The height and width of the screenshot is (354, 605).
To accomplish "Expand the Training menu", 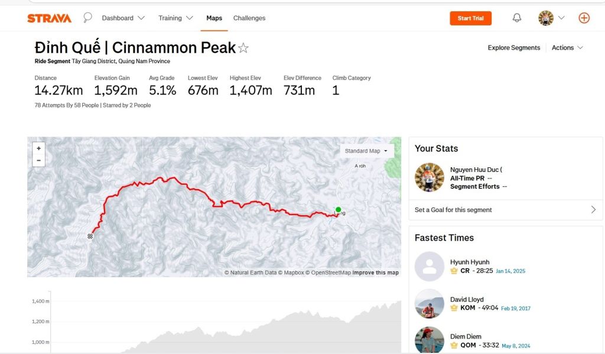I will point(175,18).
